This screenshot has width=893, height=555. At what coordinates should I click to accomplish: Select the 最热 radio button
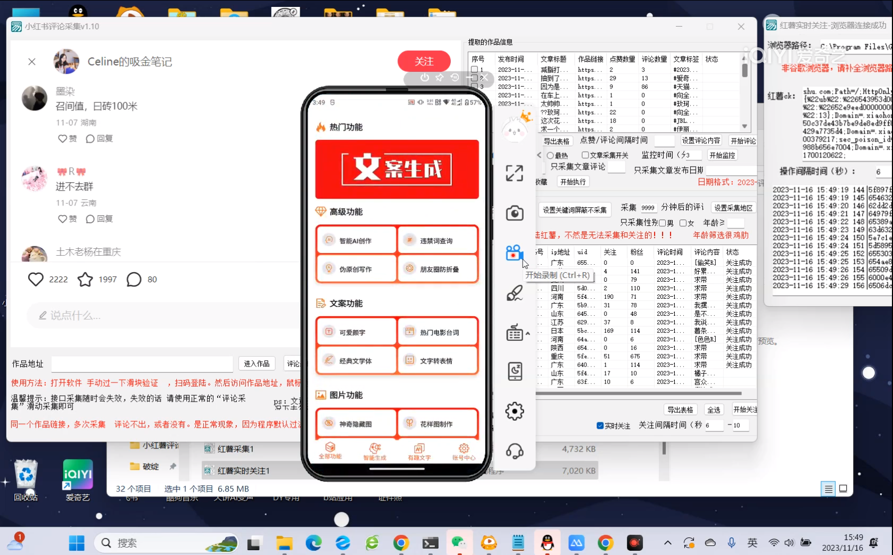(x=550, y=155)
